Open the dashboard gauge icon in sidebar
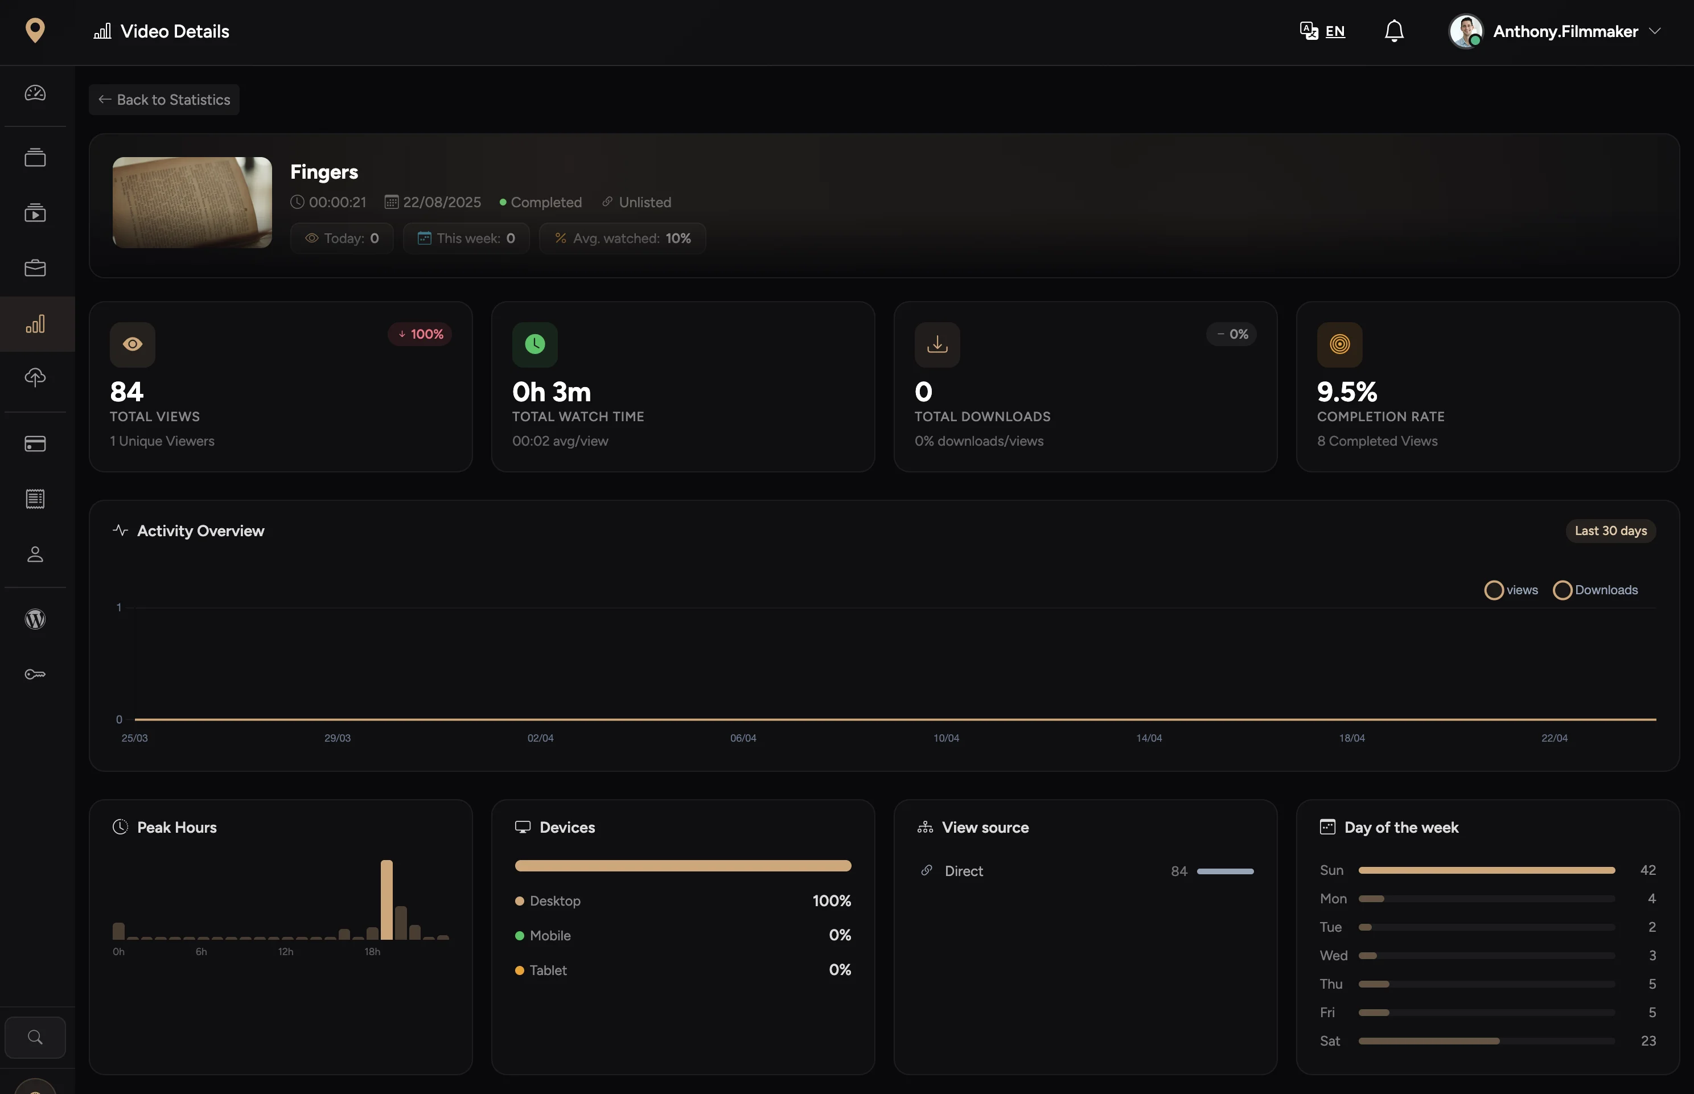The width and height of the screenshot is (1694, 1094). [x=35, y=93]
